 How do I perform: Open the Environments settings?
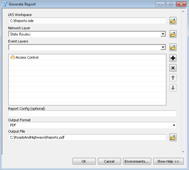coord(137,161)
